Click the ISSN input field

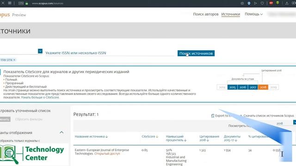click(x=110, y=53)
